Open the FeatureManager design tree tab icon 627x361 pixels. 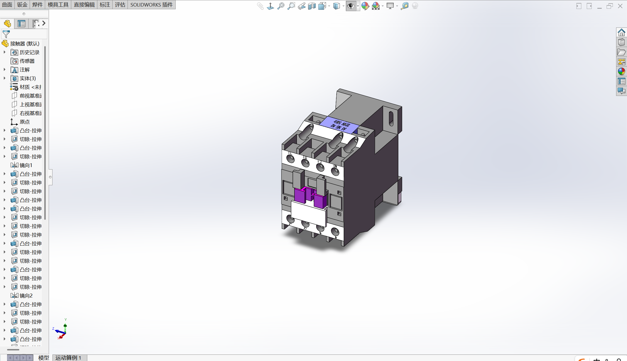(x=7, y=24)
